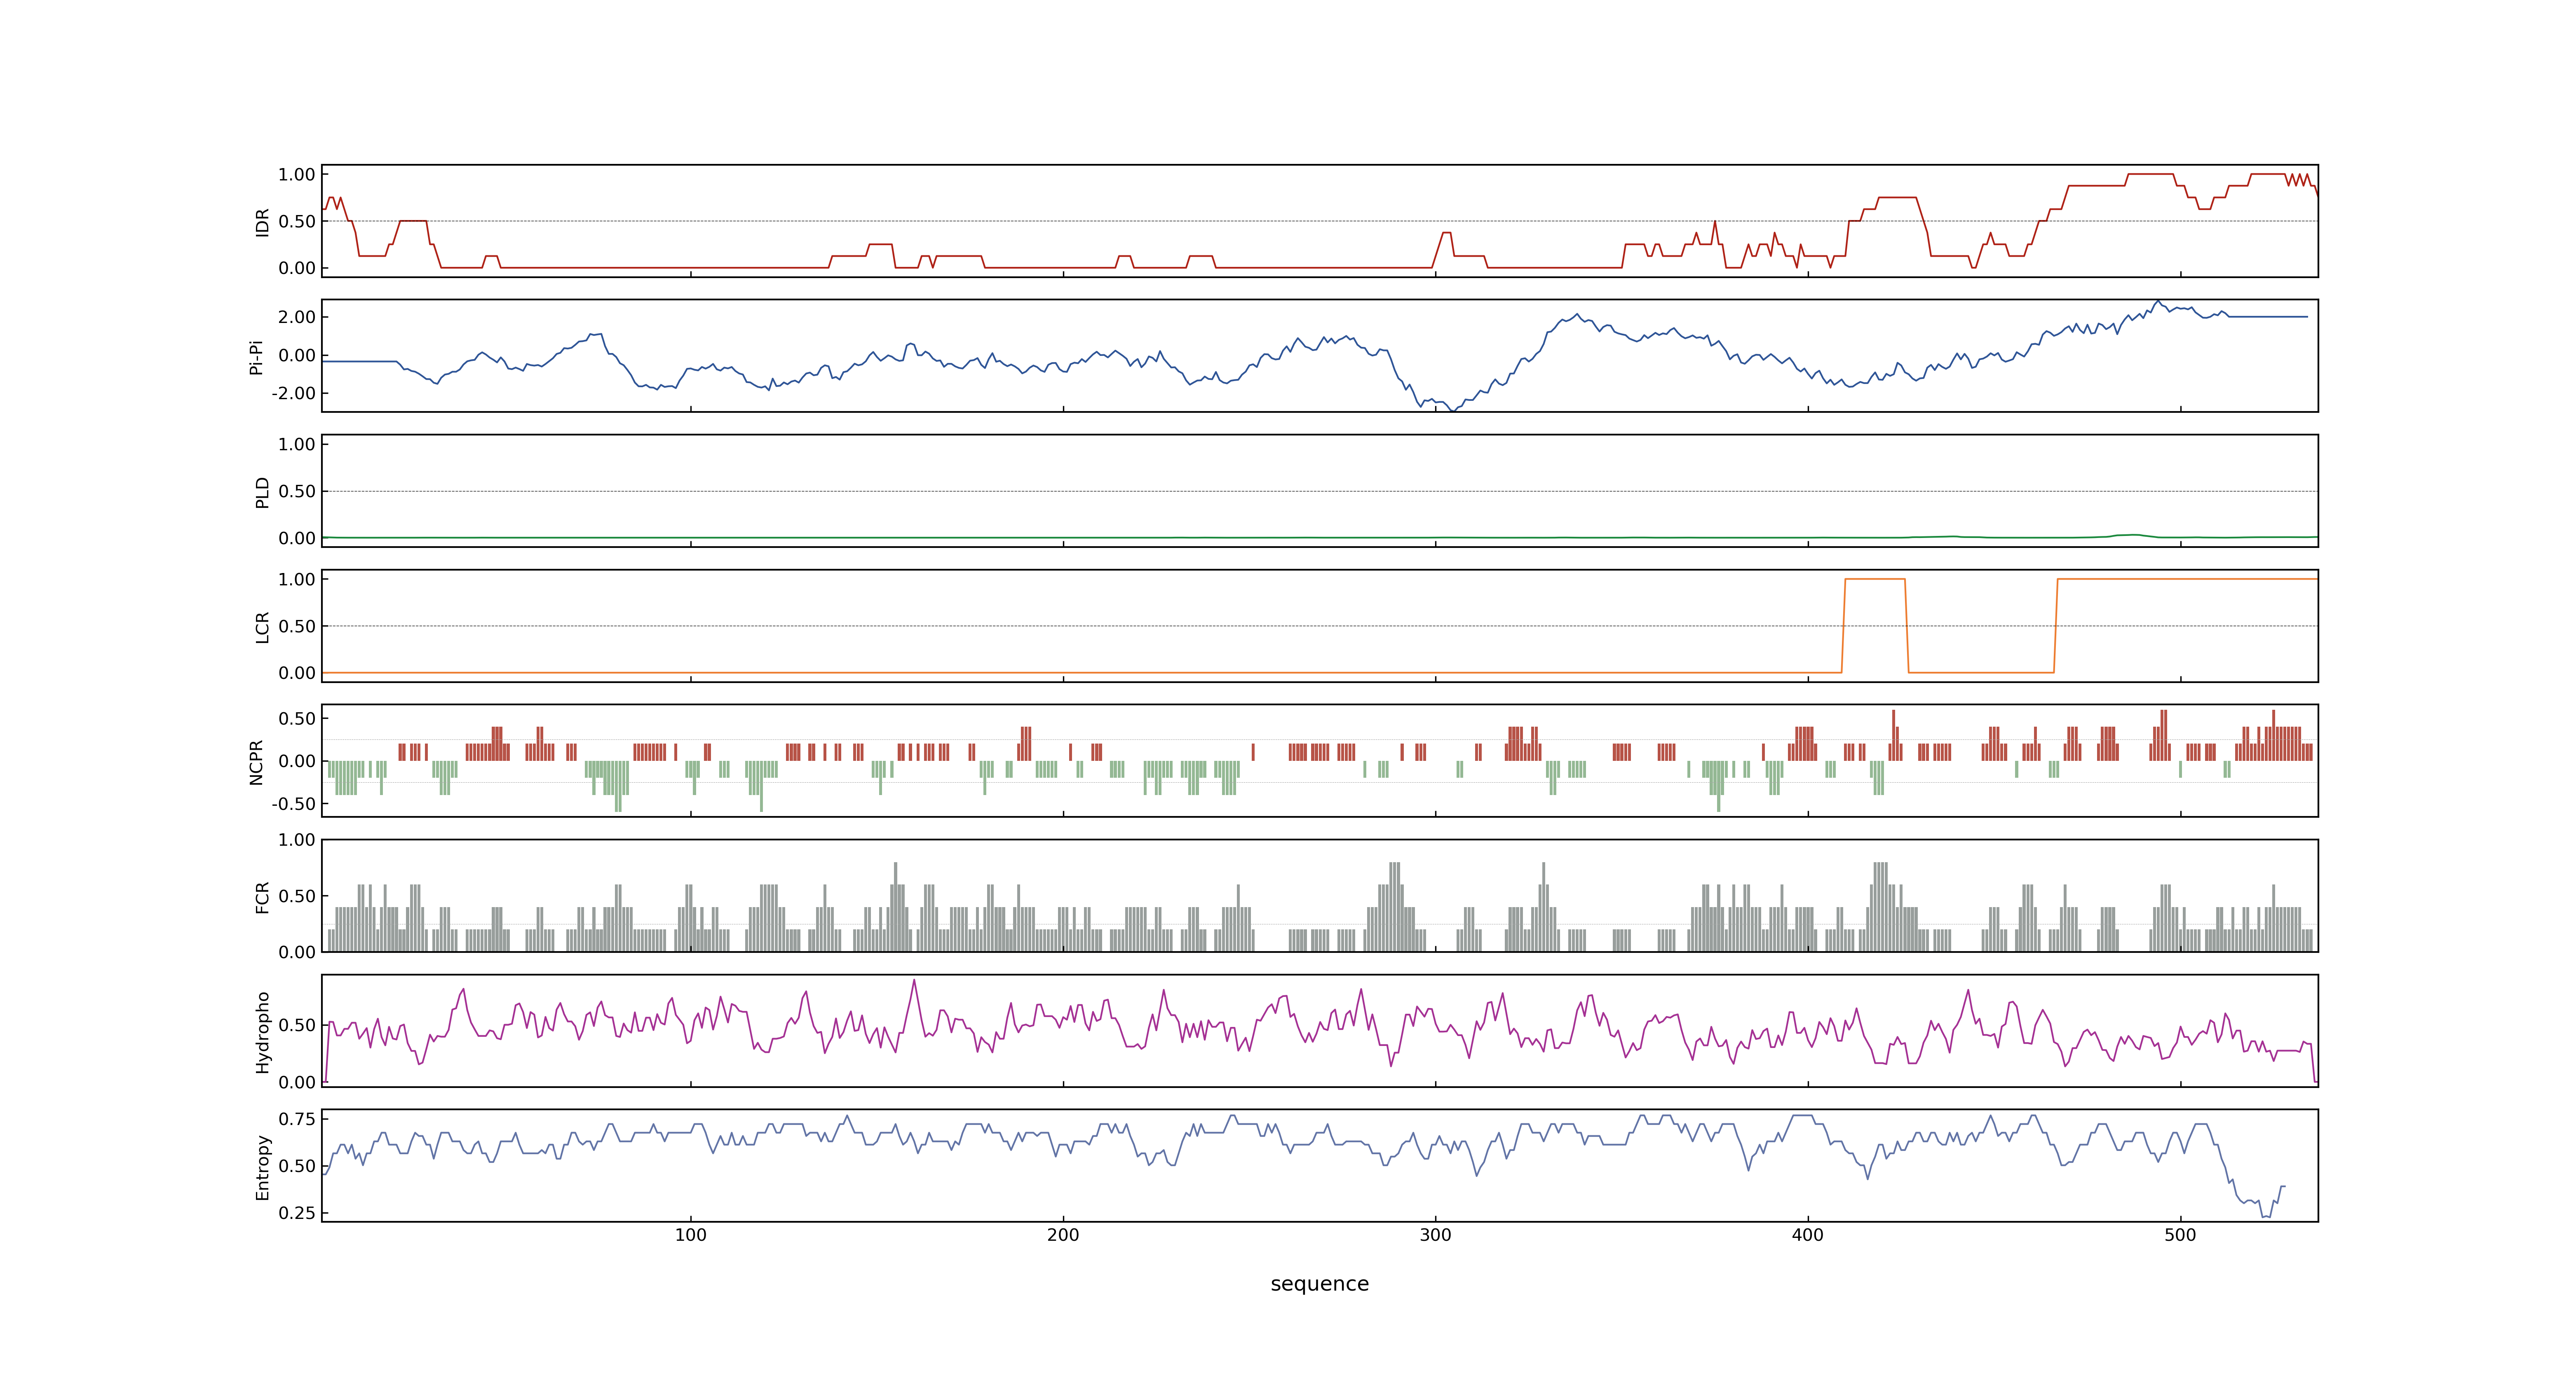2576x1373 pixels.
Task: Click the first LCR plateau near position 415
Action: [1874, 580]
